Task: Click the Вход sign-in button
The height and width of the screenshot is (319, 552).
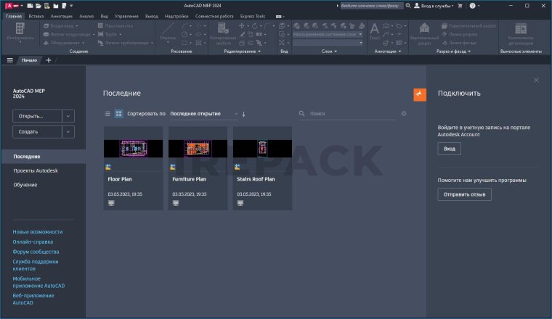Action: (449, 149)
